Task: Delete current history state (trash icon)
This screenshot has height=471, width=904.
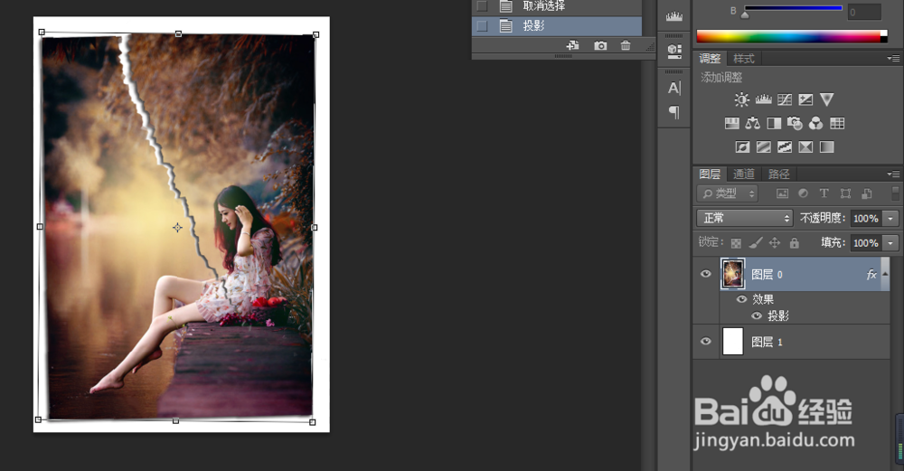Action: [x=626, y=45]
